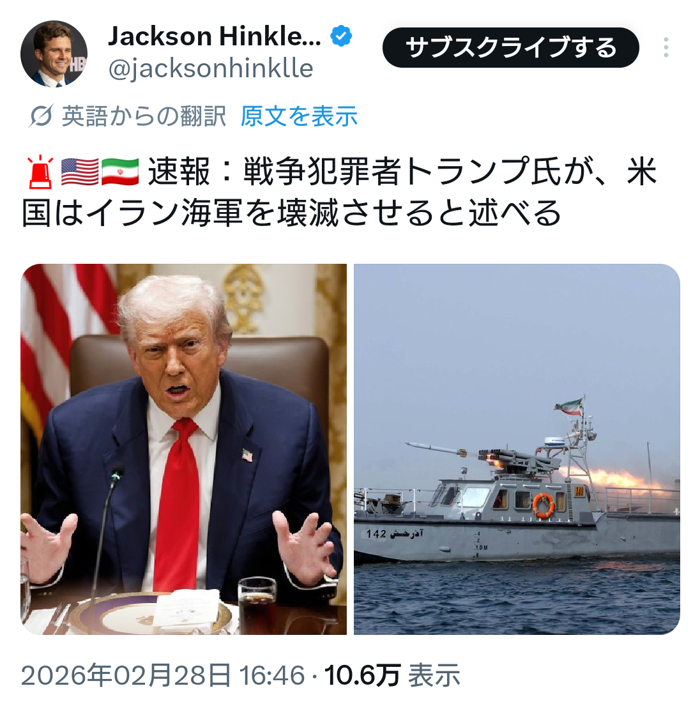Click the Jackson Hinkle display name

click(x=215, y=36)
